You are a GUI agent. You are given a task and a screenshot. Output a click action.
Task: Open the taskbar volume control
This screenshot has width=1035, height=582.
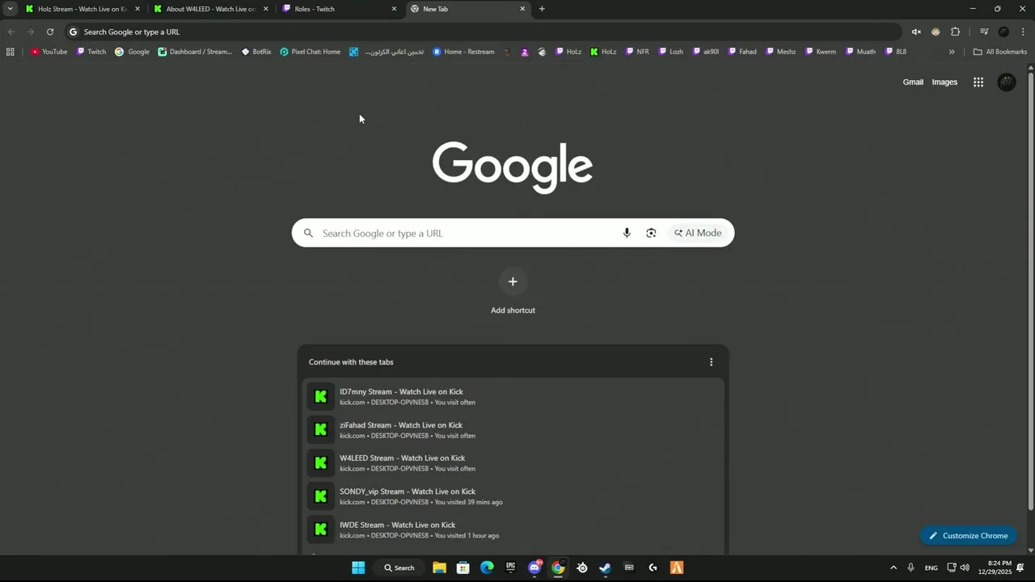[x=965, y=567]
